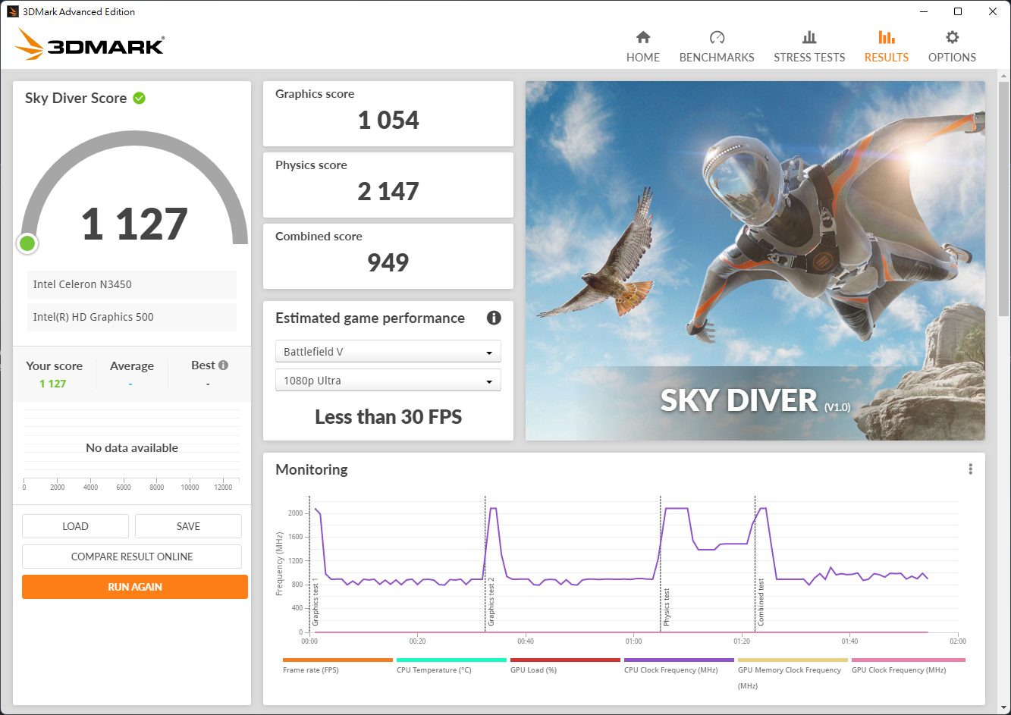Click the estimated game performance info icon
This screenshot has height=715, width=1011.
click(x=494, y=318)
